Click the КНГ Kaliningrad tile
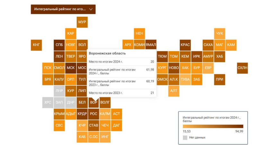The width and height of the screenshot is (270, 145). pos(36,45)
